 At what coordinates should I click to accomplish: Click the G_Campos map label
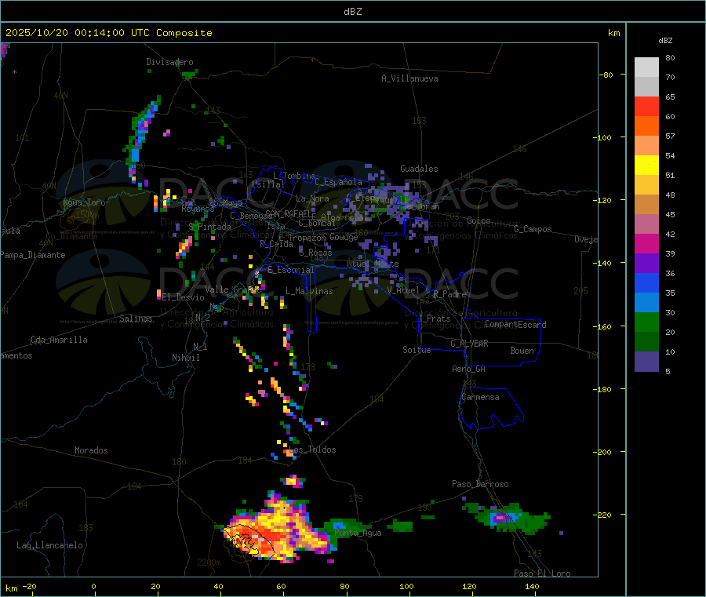click(x=533, y=229)
